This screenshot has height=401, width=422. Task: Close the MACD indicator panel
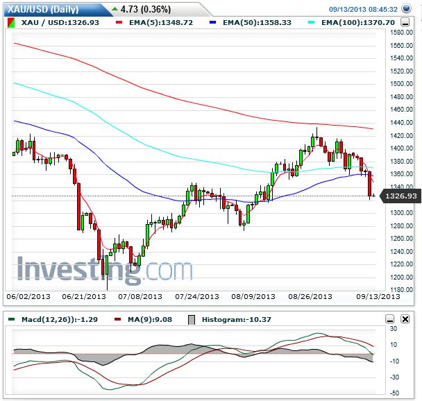[x=405, y=319]
